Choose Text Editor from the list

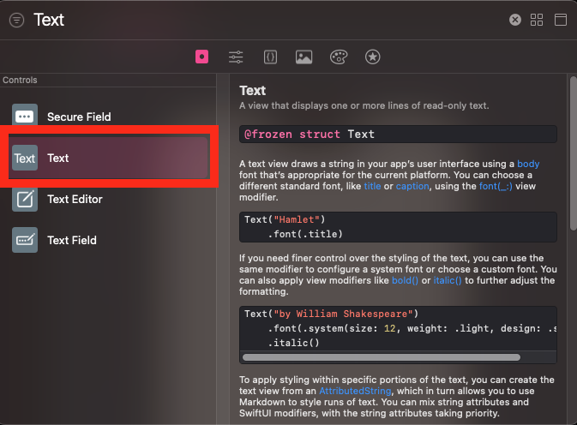coord(110,200)
